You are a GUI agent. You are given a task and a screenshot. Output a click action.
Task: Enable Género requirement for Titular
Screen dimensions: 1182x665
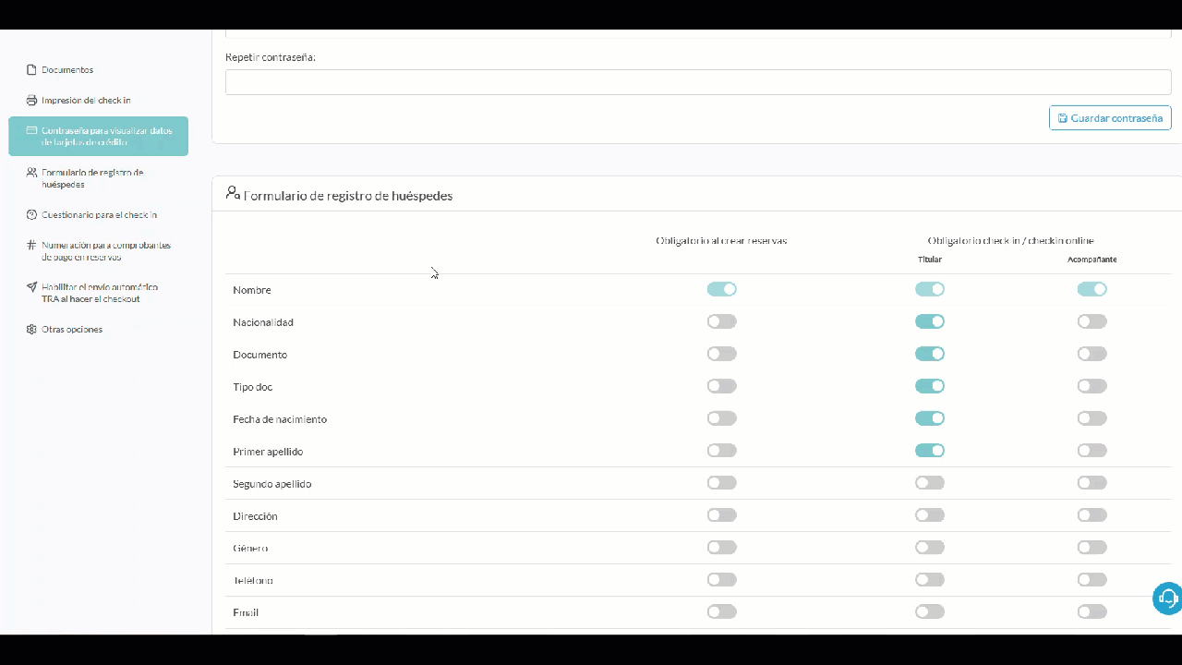point(929,548)
